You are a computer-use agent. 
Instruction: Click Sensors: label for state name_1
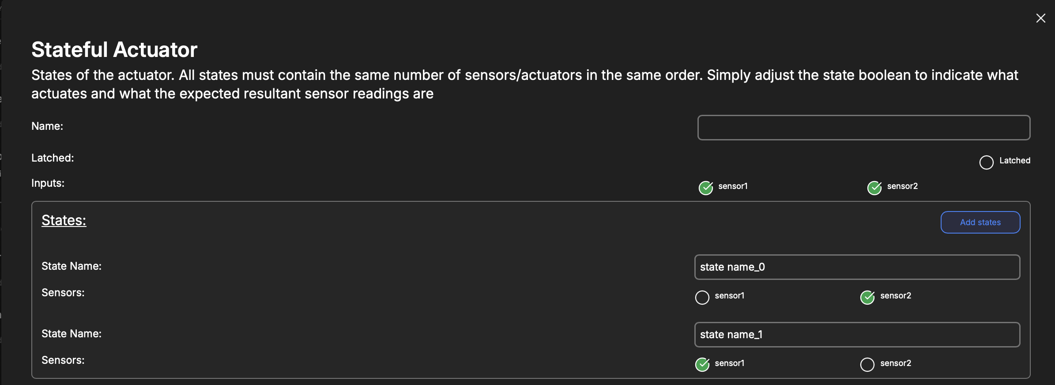pos(63,360)
